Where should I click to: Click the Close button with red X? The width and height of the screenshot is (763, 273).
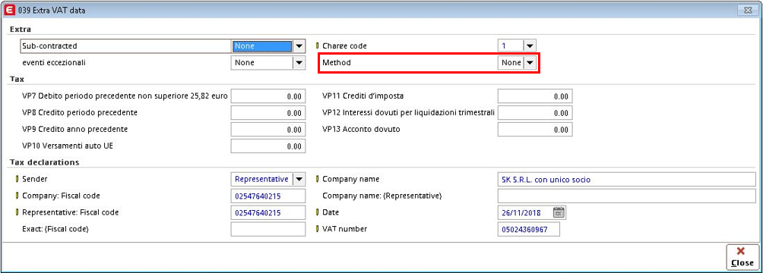pyautogui.click(x=742, y=257)
